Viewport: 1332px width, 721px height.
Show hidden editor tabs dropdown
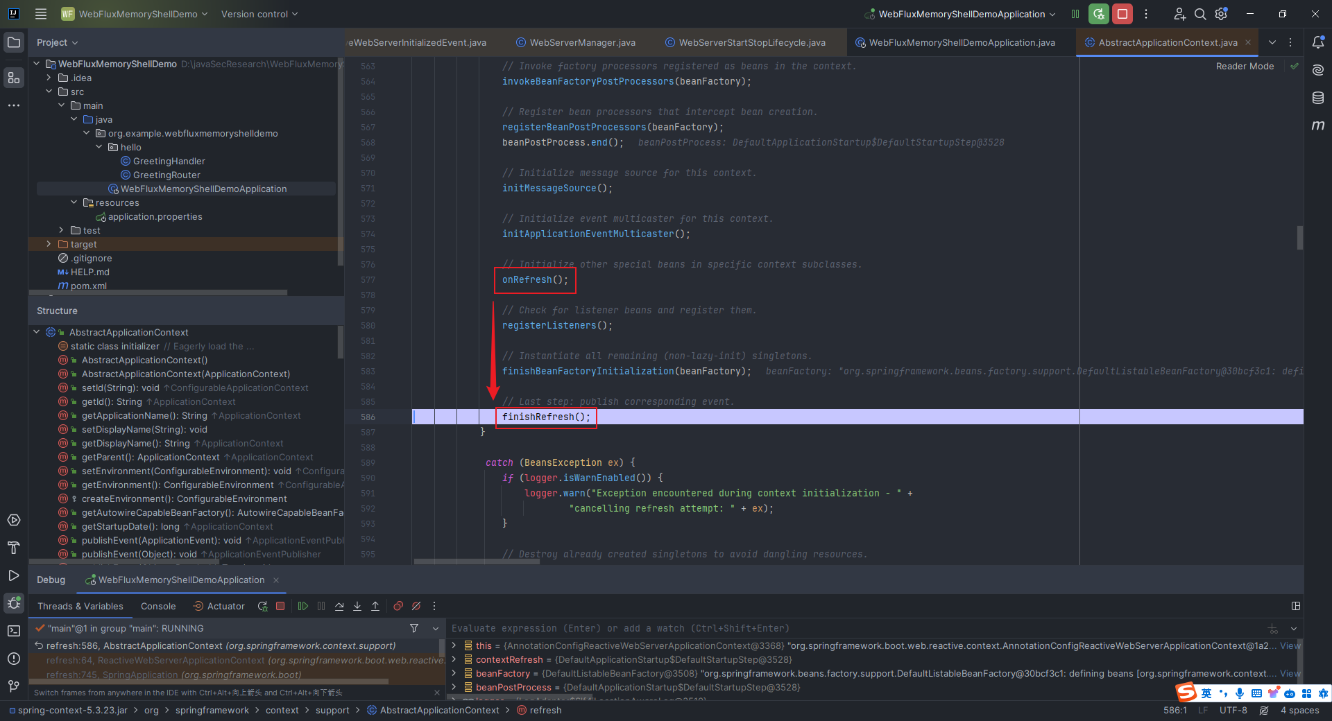(x=1272, y=42)
